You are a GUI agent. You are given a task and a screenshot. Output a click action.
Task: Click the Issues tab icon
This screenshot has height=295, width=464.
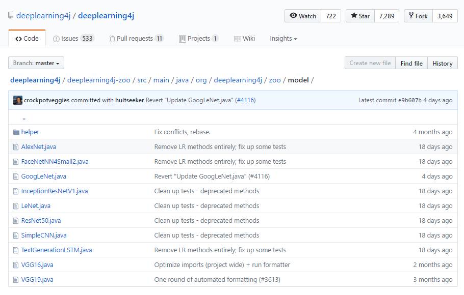(56, 39)
